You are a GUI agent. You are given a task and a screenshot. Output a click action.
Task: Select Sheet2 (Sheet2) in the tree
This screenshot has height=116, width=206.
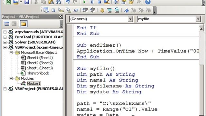click(40, 63)
